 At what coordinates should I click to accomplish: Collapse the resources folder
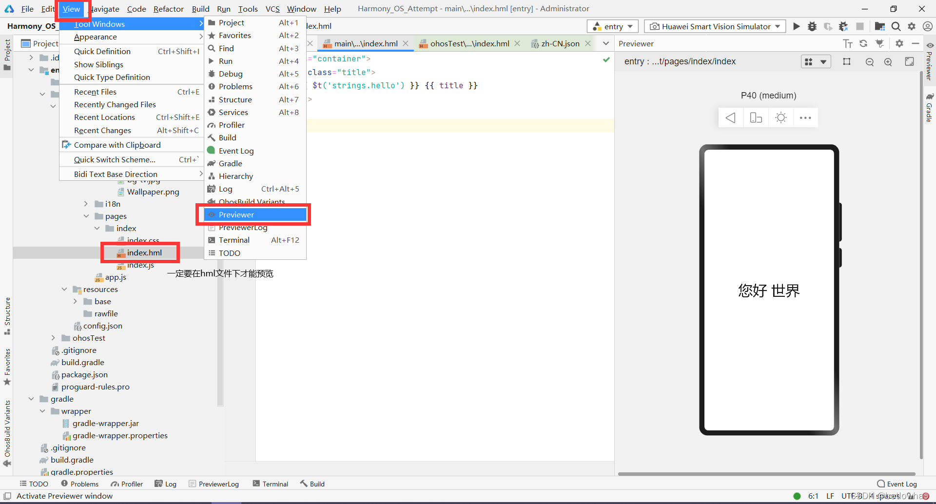tap(64, 289)
